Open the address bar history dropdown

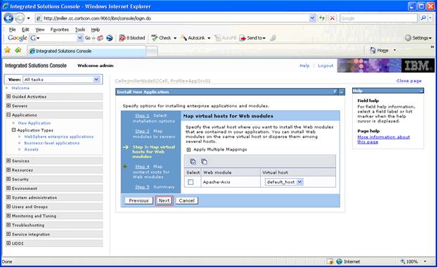[x=312, y=18]
